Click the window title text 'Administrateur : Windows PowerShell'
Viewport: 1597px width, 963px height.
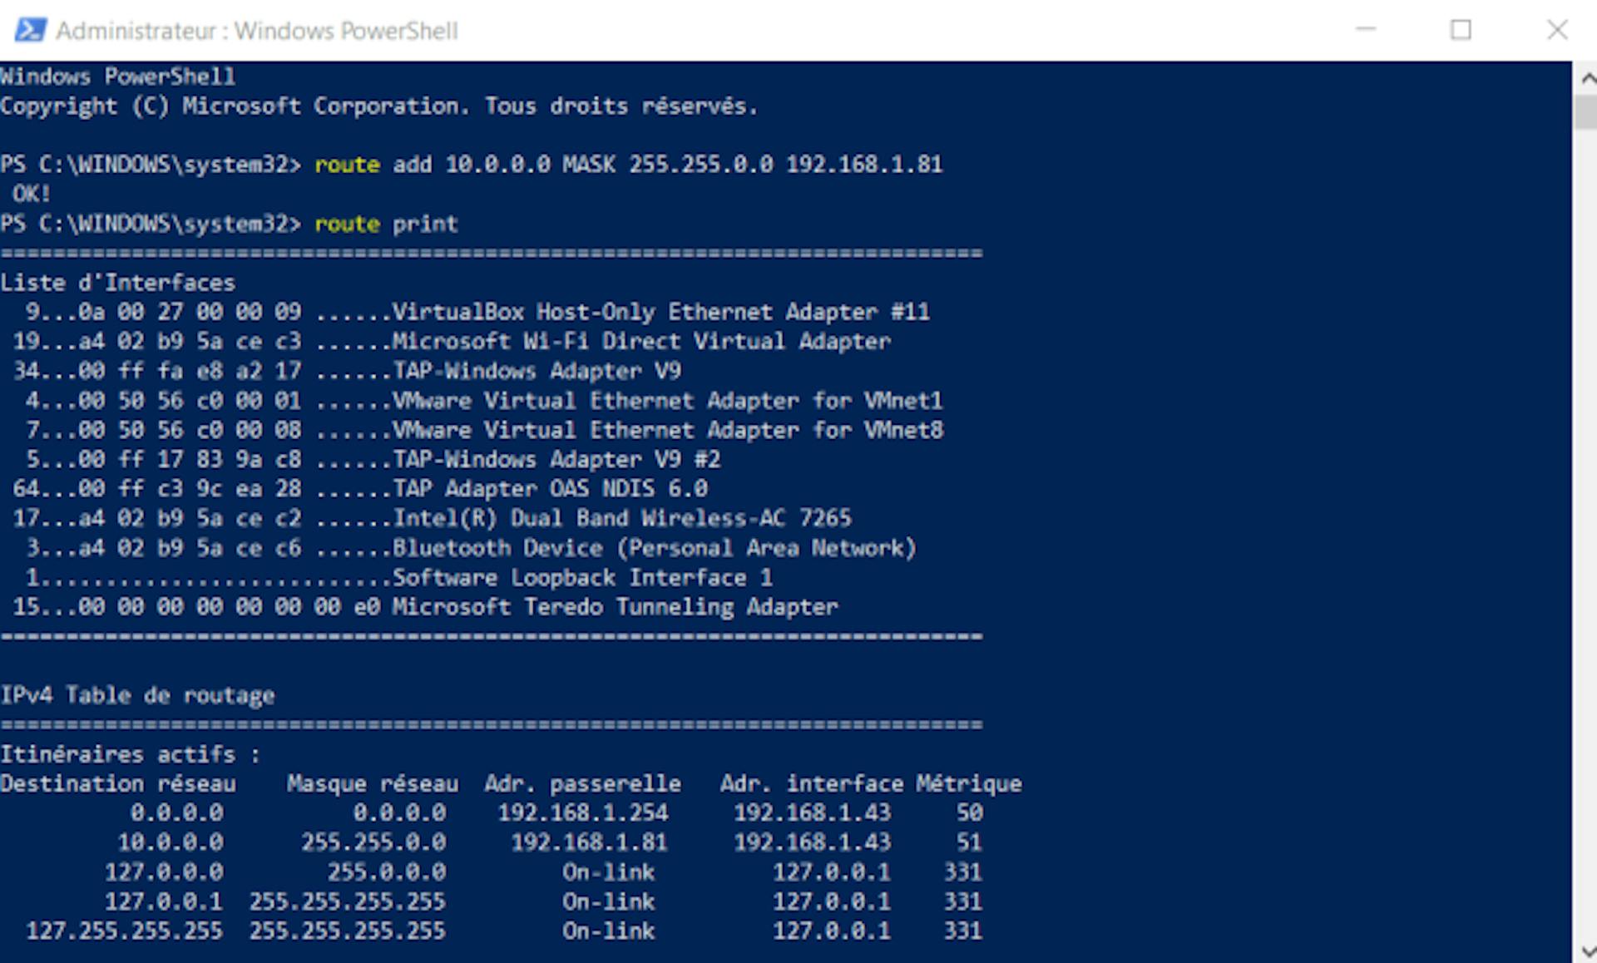tap(256, 31)
